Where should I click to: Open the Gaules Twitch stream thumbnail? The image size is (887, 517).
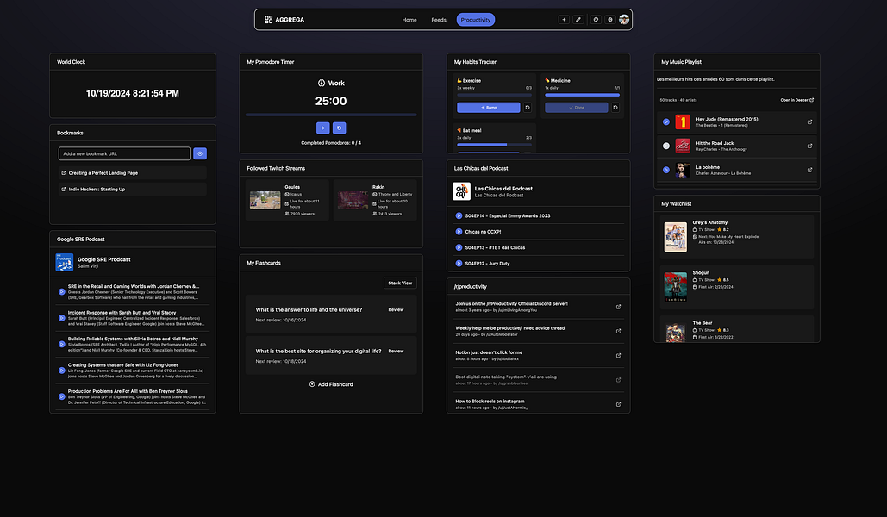point(265,200)
